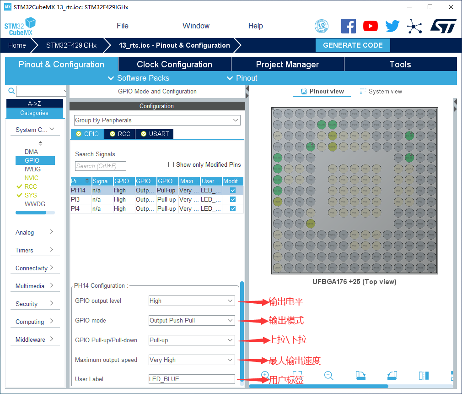462x394 pixels.
Task: Click the ST logo icon
Action: [443, 26]
